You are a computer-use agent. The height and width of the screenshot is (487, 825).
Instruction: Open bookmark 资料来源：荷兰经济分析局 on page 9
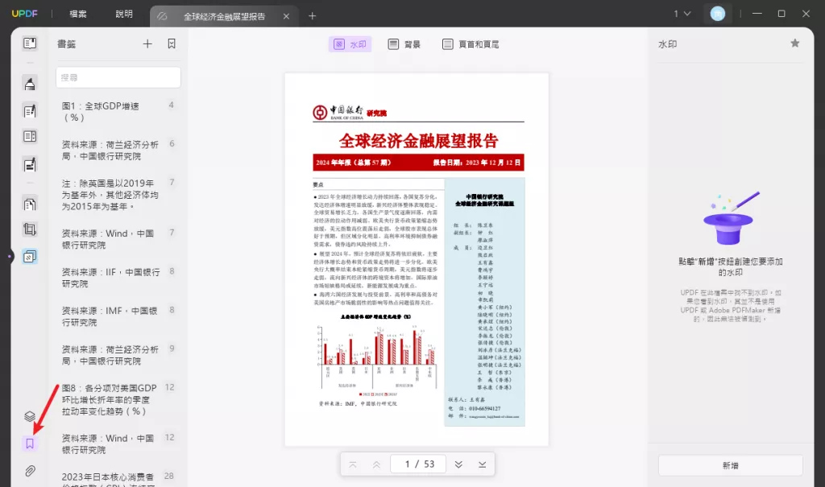point(118,355)
